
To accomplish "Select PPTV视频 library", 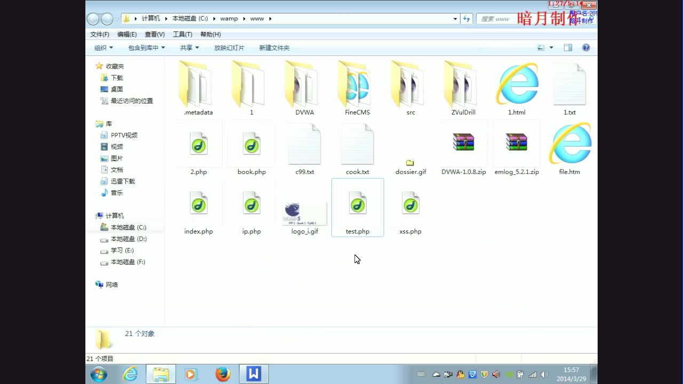I will point(124,135).
